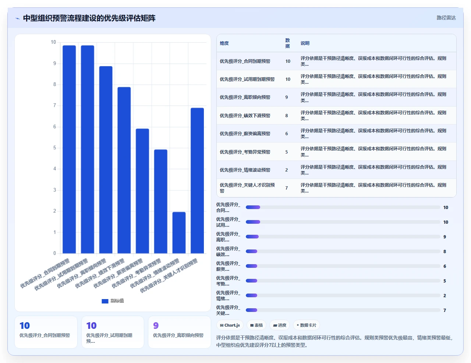Screen dimensions: 471x363
Task: Select the 进度 tag
Action: coord(280,325)
